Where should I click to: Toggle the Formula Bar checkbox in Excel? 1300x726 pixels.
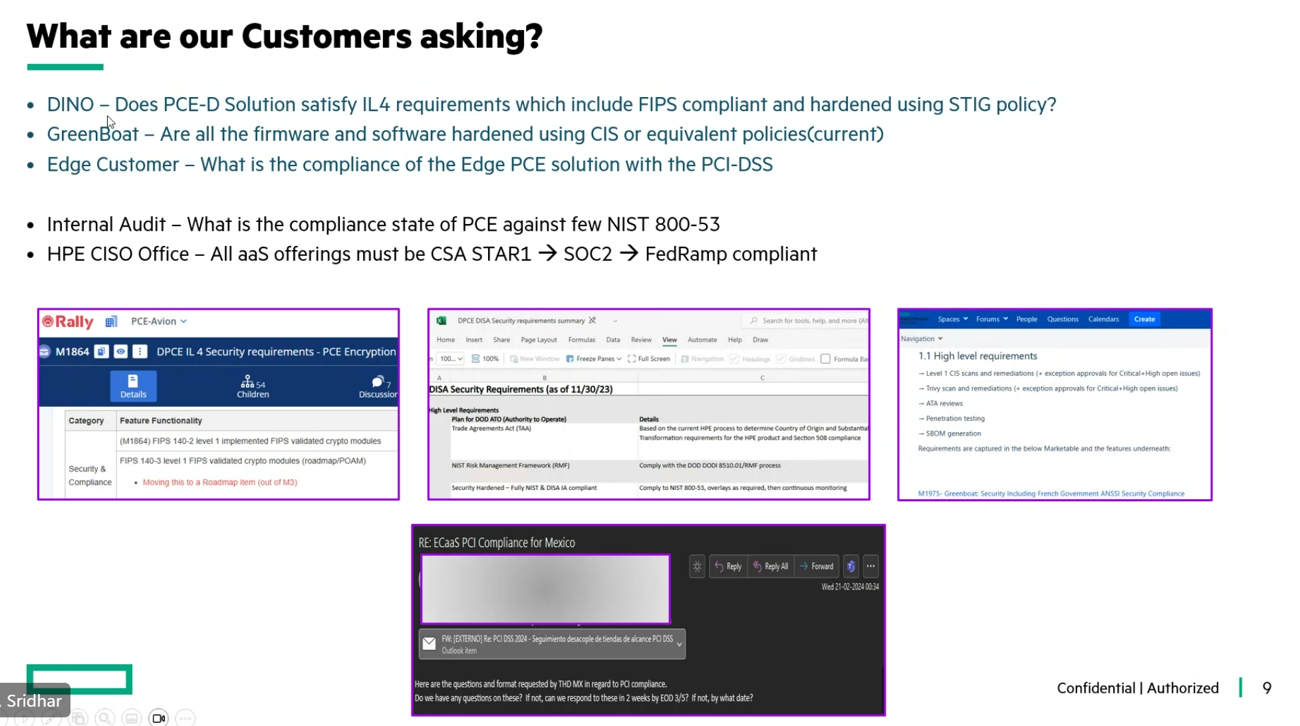point(825,359)
